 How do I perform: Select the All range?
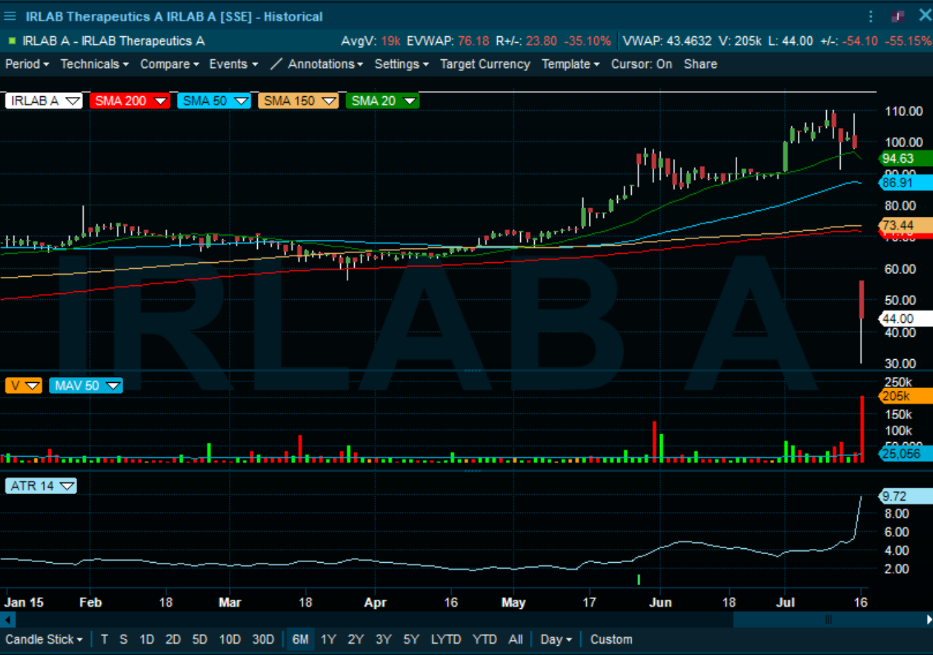pyautogui.click(x=516, y=639)
